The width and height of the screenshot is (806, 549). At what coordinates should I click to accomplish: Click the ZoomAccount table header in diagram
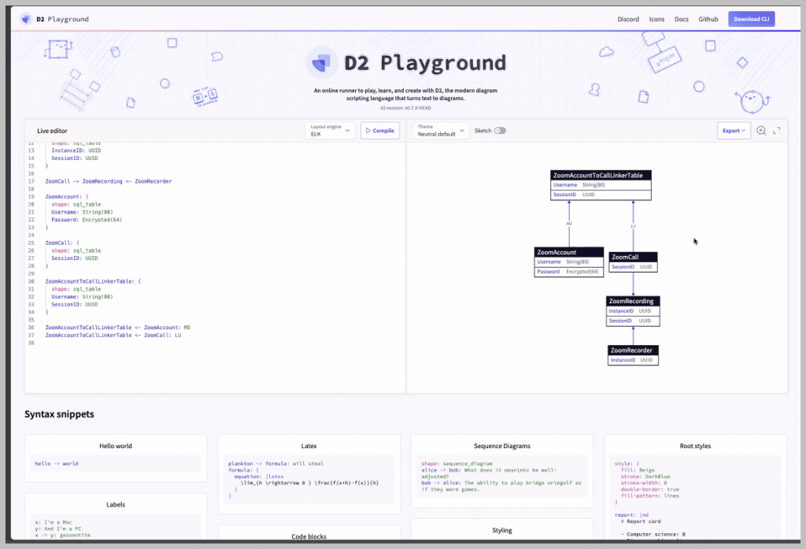568,252
